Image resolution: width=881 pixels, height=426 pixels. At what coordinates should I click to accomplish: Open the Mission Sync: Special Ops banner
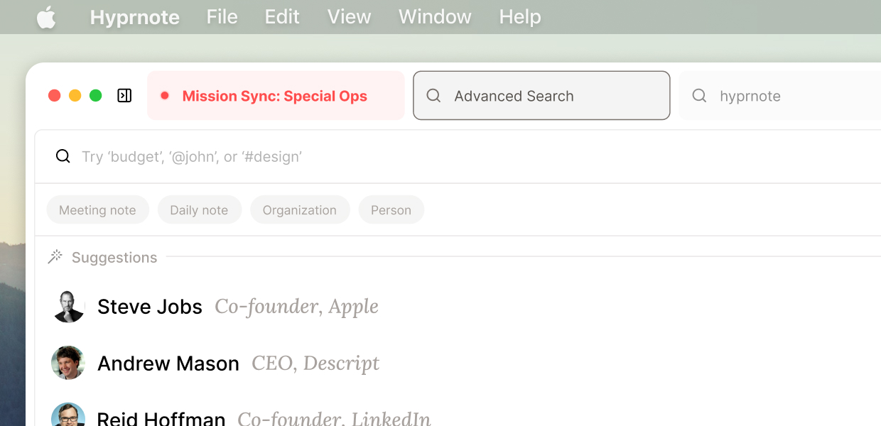coord(276,95)
